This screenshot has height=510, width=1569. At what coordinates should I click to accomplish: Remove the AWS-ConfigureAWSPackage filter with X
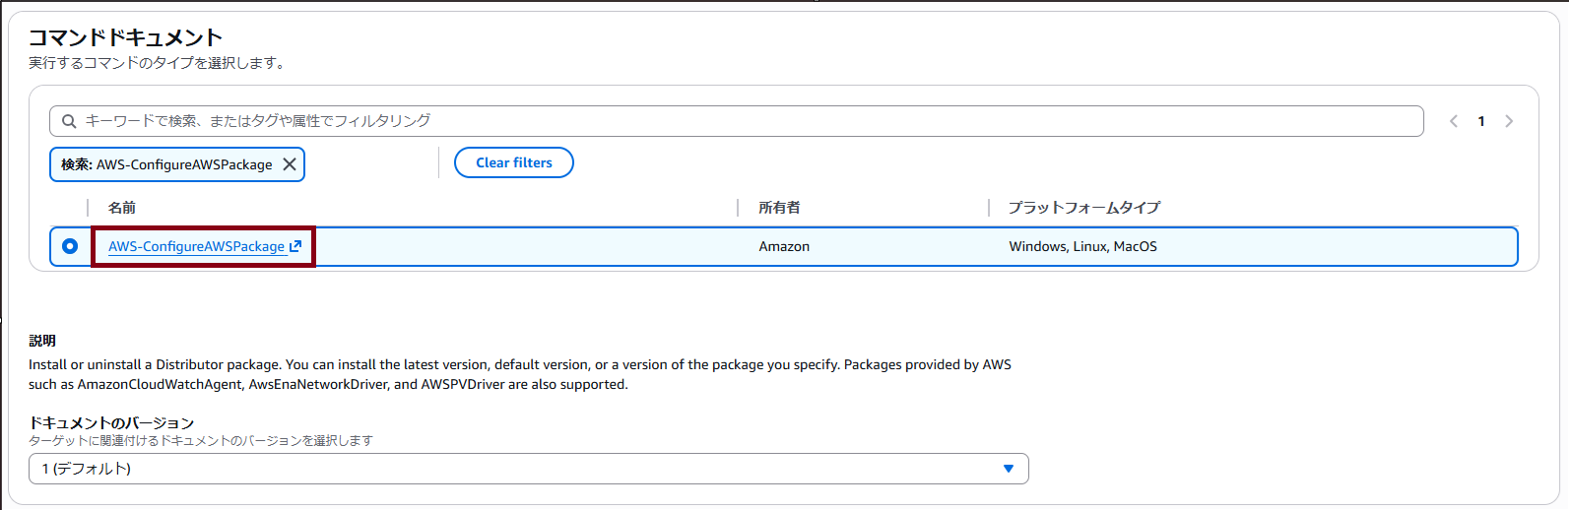point(290,164)
